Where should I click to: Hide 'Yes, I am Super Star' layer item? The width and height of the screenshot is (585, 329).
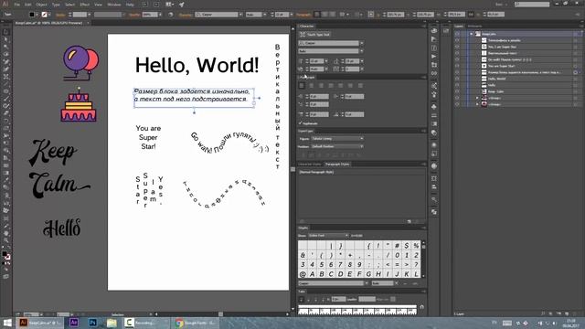tap(457, 47)
